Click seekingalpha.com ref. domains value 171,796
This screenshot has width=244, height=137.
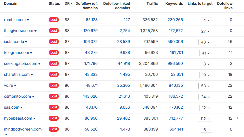(x=91, y=63)
